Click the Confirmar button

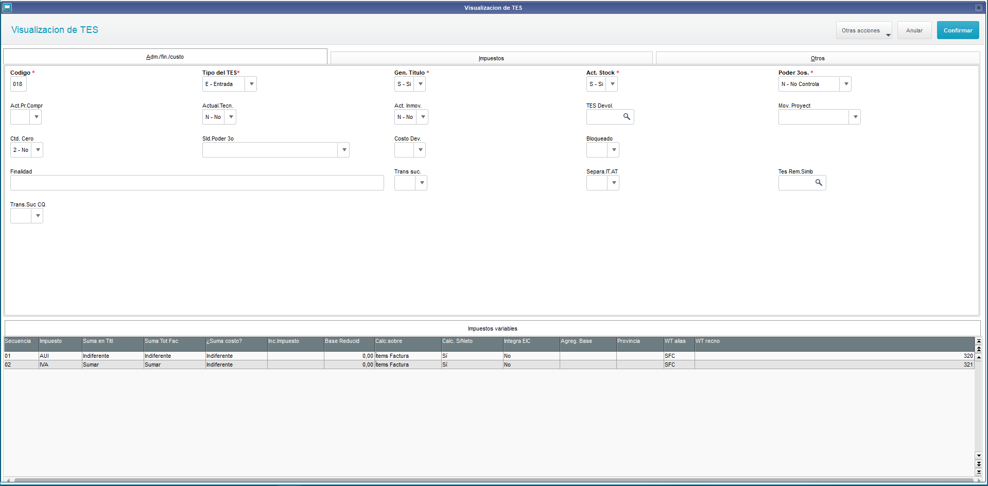[x=958, y=30]
